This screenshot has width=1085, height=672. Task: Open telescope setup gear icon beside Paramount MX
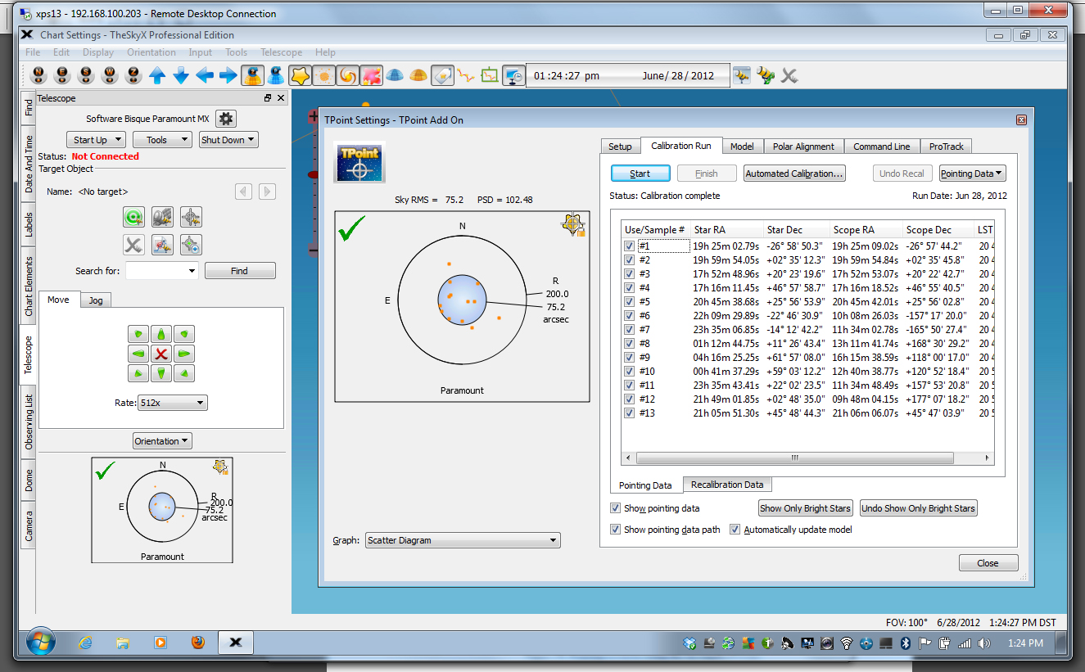226,119
